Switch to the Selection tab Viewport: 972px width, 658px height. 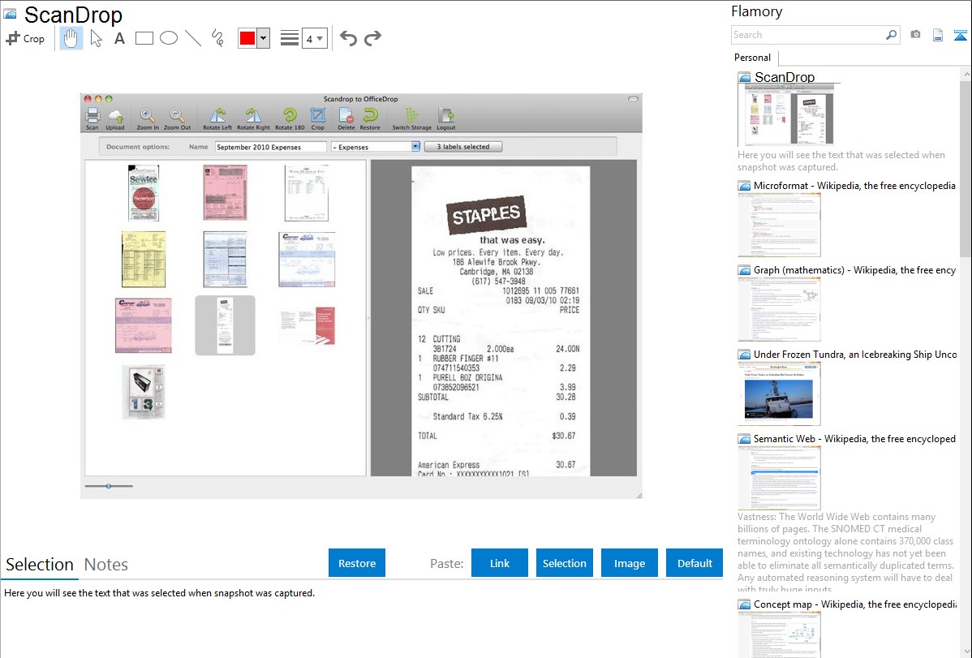(x=40, y=565)
